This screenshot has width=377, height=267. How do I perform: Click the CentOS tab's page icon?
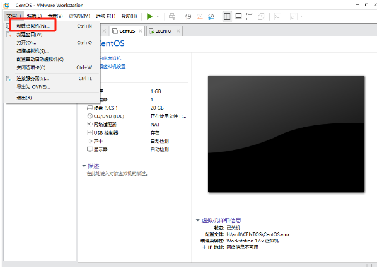(x=115, y=31)
